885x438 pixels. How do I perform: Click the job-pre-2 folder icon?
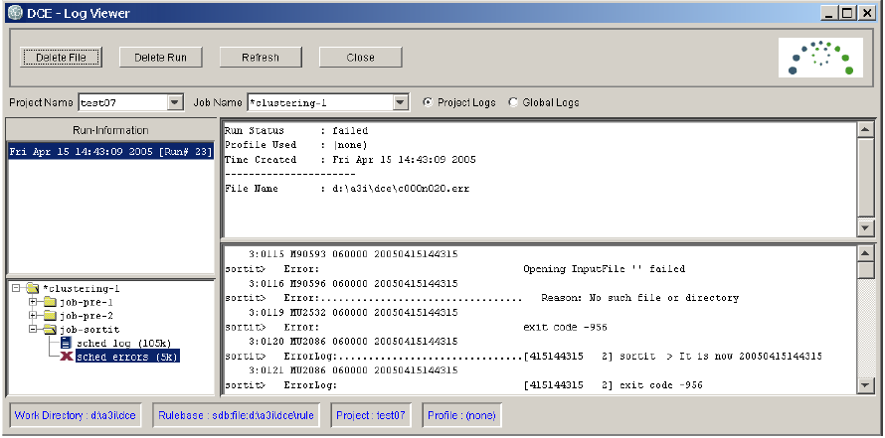tap(49, 316)
